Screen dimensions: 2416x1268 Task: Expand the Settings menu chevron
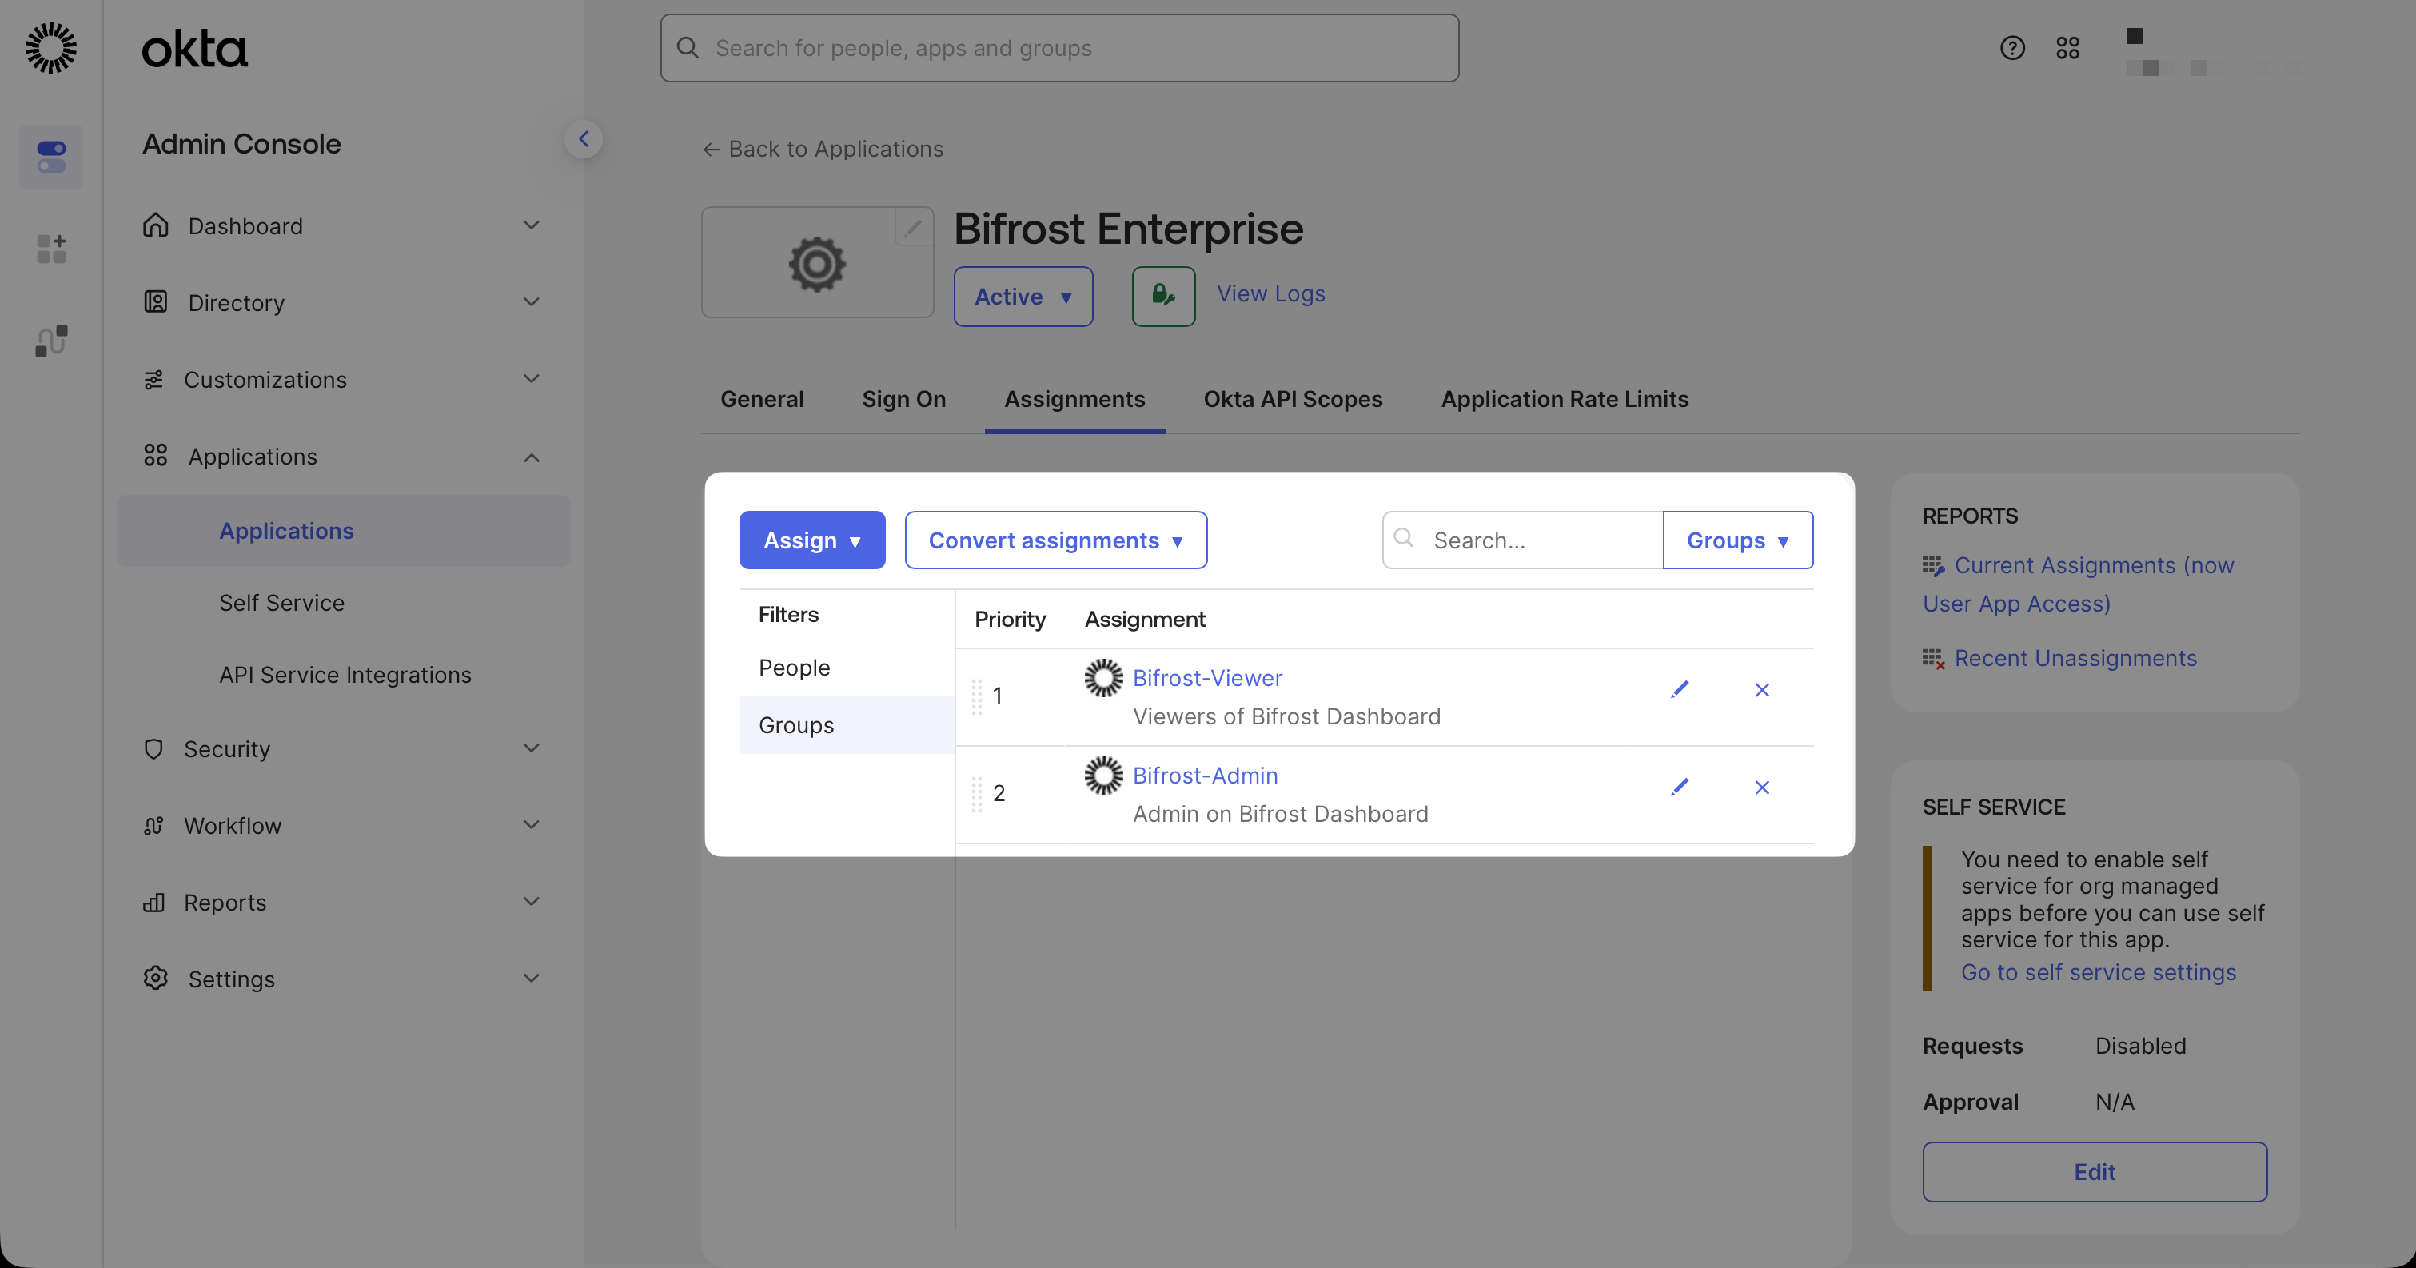531,979
